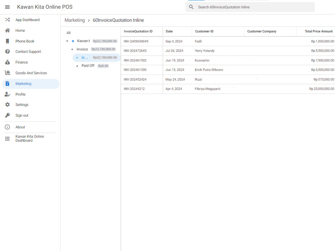Open Contact Support question mark icon
The width and height of the screenshot is (335, 251).
pyautogui.click(x=7, y=52)
